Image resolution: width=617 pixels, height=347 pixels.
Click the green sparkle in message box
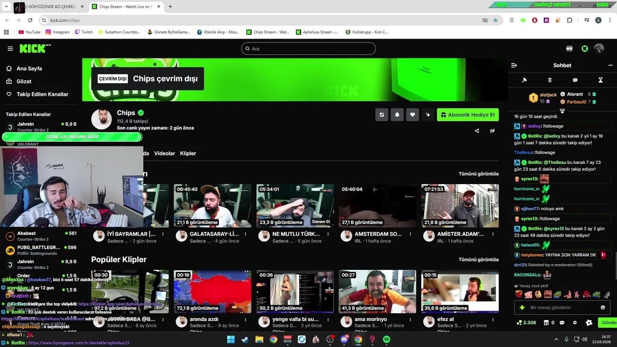(x=522, y=307)
